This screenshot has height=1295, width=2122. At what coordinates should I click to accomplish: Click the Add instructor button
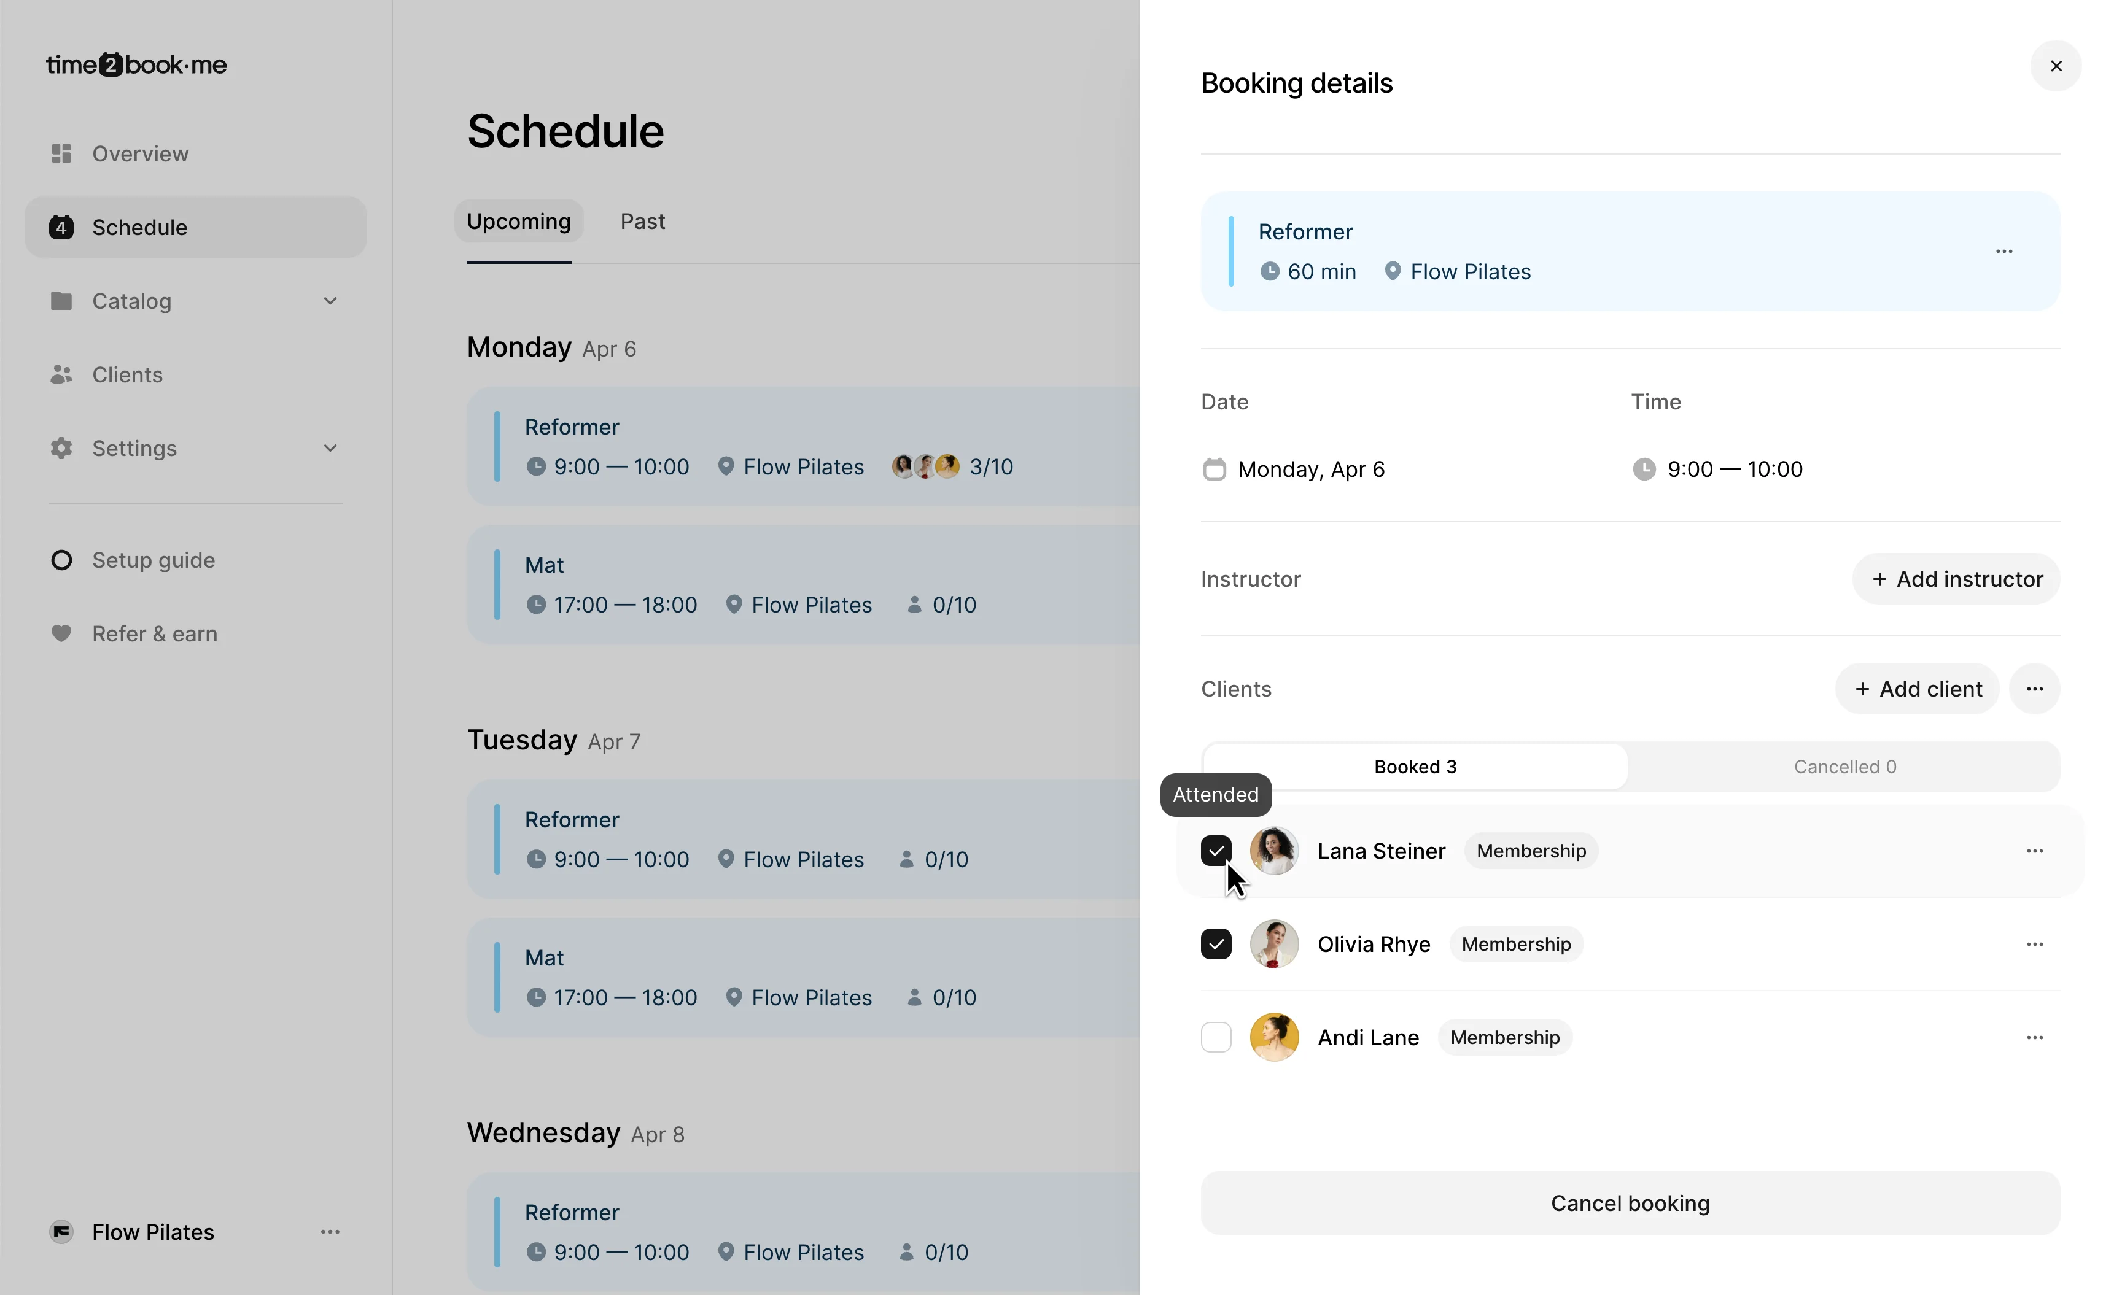click(x=1956, y=579)
